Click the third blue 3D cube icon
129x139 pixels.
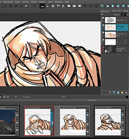coord(118,6)
